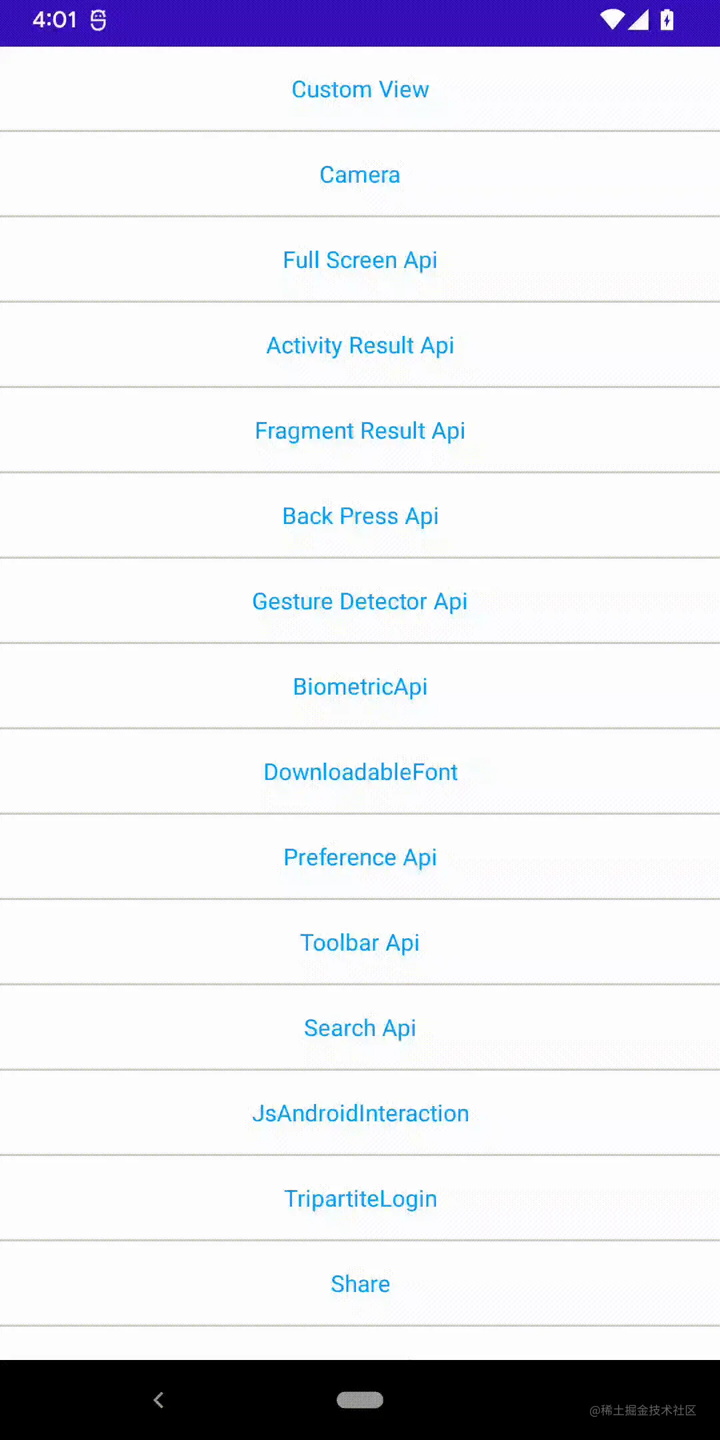720x1440 pixels.
Task: Select DownloadableFont item
Action: click(360, 772)
